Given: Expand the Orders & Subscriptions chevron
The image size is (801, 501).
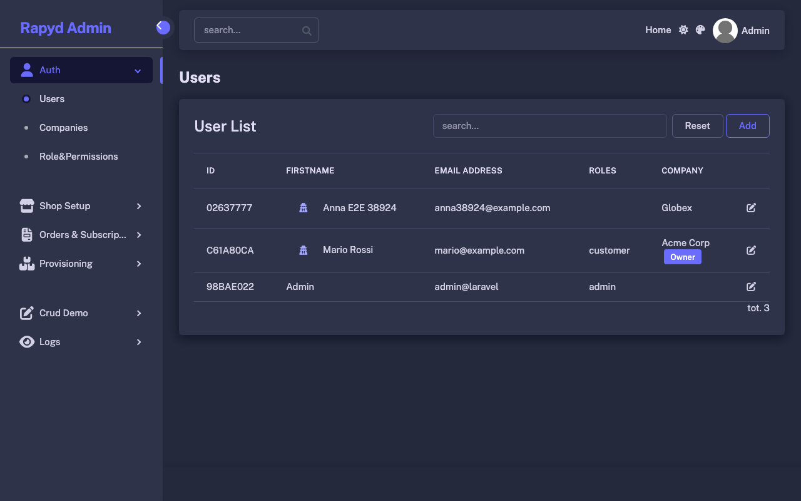Looking at the screenshot, I should click(139, 235).
